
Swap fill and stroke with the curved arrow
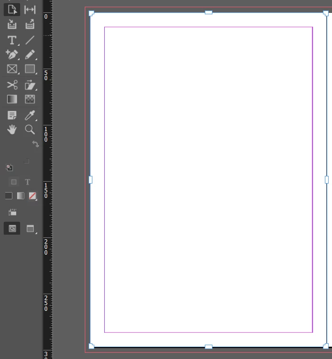(35, 144)
